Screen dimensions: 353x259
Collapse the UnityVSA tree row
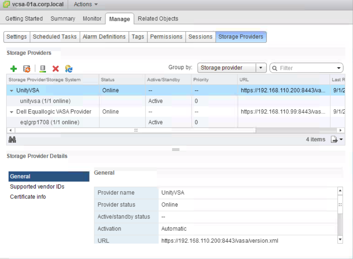point(12,91)
